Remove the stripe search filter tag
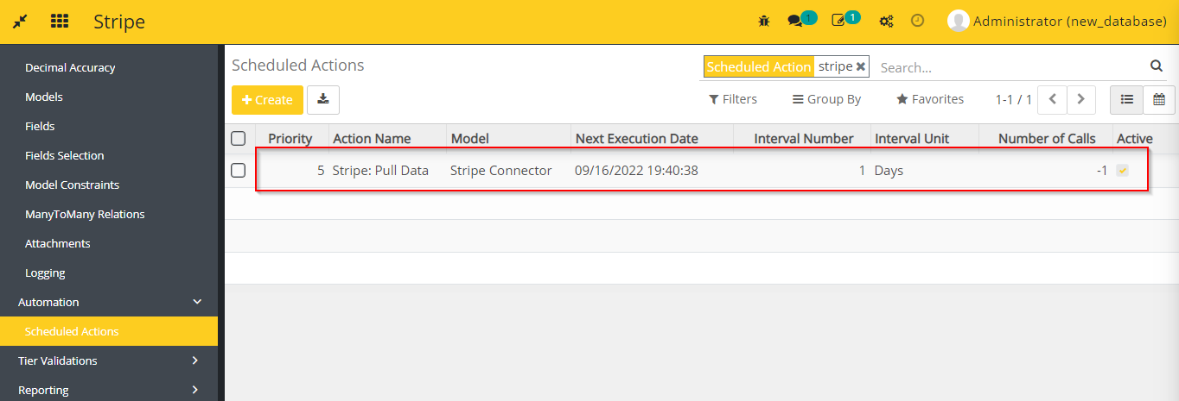1179x401 pixels. click(x=861, y=66)
